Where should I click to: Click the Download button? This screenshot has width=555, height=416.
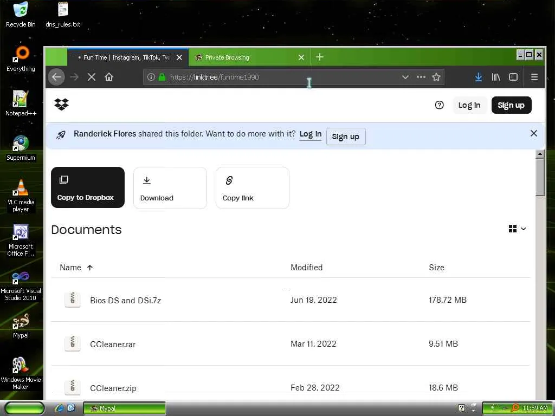point(170,188)
